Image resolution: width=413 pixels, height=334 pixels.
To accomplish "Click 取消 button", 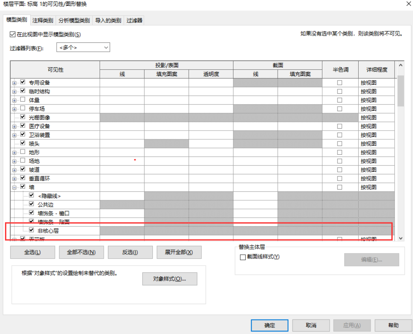I will click(x=311, y=325).
